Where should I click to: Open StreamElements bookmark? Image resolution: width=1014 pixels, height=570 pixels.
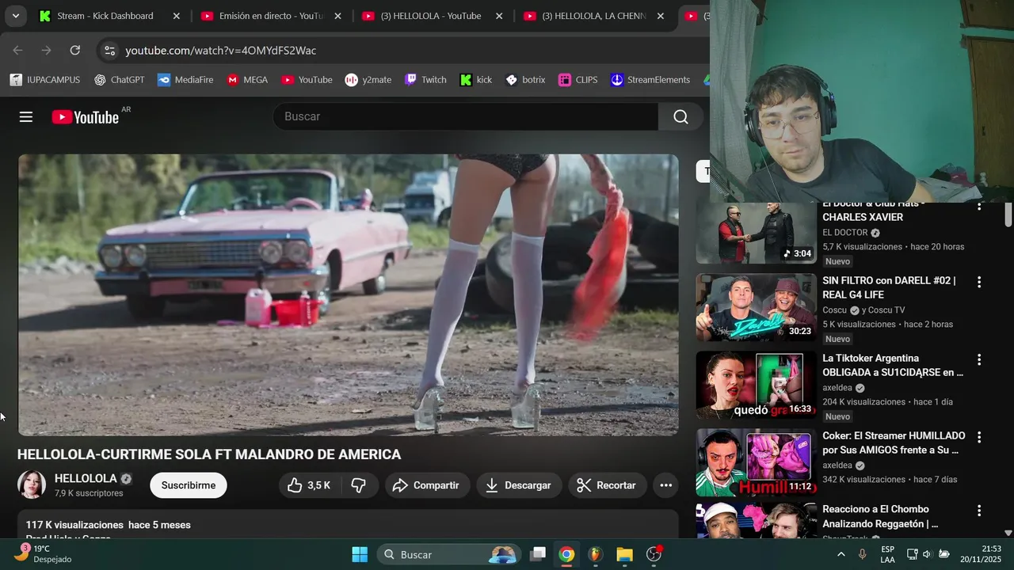[x=650, y=80]
